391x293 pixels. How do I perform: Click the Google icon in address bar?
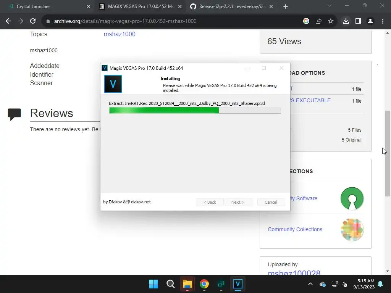click(306, 21)
